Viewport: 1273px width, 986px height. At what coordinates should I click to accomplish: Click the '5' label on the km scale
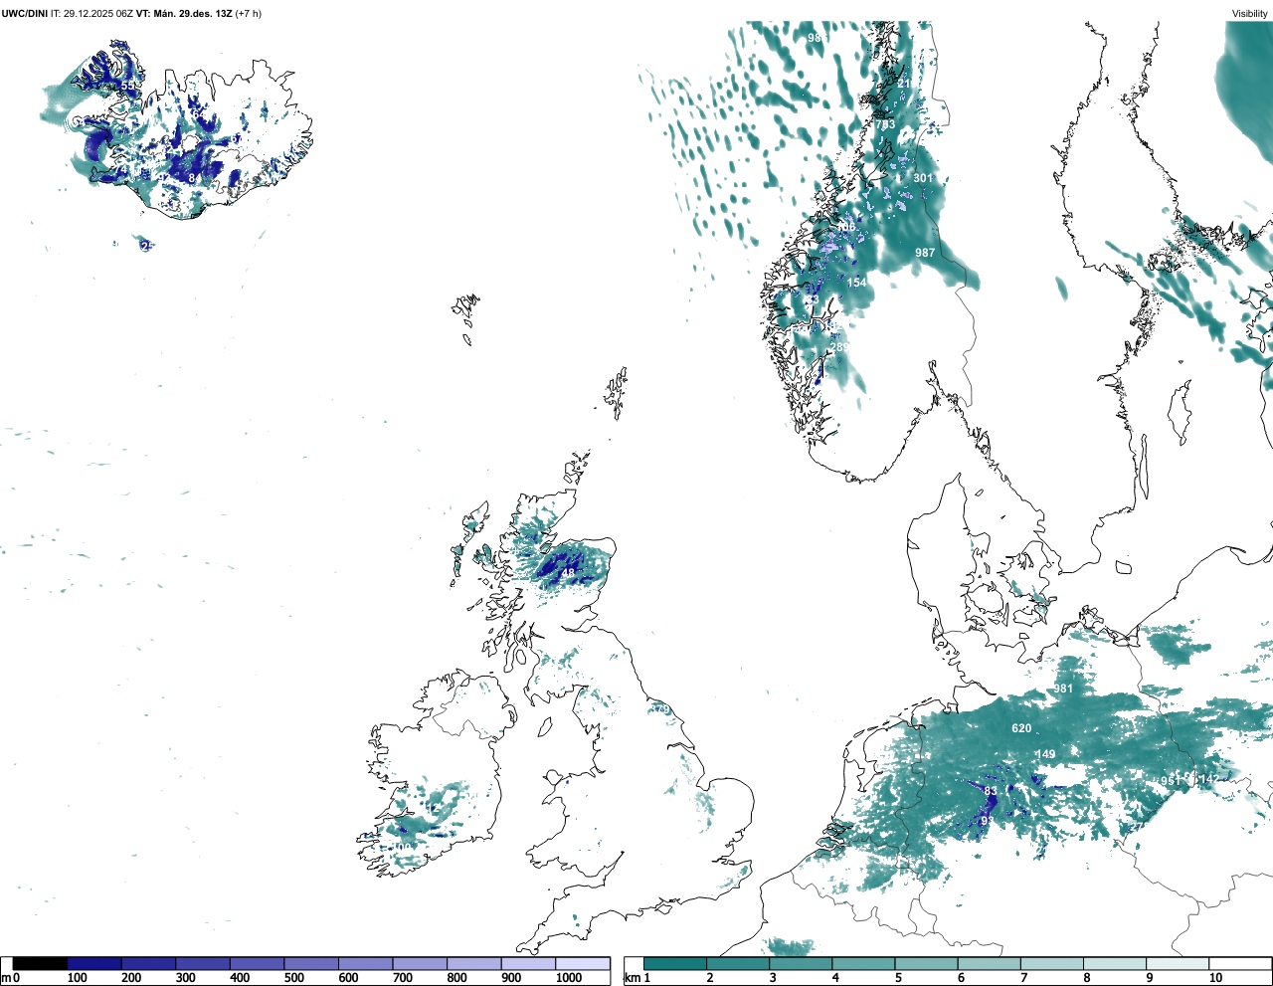pos(898,978)
